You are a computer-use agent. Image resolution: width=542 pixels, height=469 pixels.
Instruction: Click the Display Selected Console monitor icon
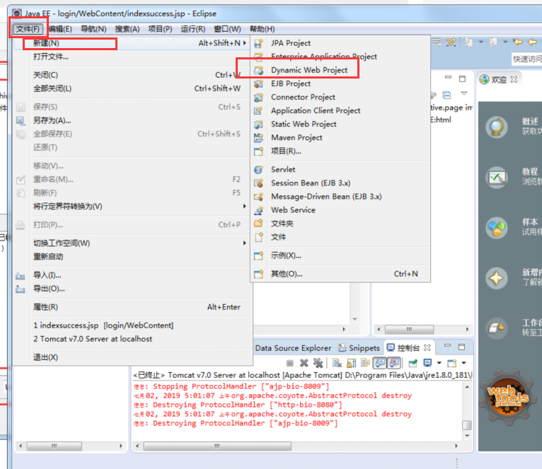(x=427, y=363)
